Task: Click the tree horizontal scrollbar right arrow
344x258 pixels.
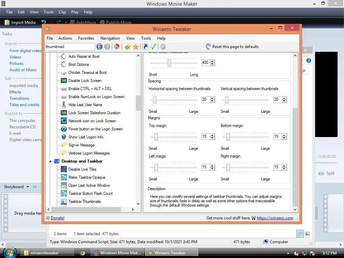Action: pyautogui.click(x=132, y=210)
